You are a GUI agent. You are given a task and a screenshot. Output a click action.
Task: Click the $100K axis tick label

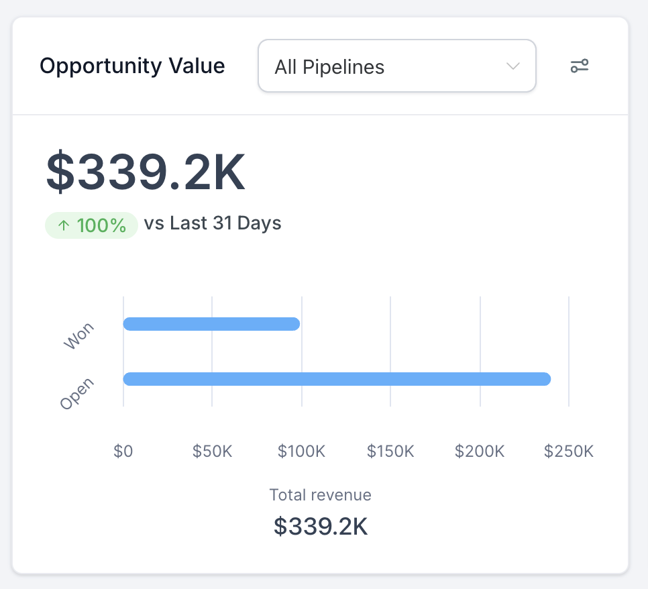(x=301, y=451)
